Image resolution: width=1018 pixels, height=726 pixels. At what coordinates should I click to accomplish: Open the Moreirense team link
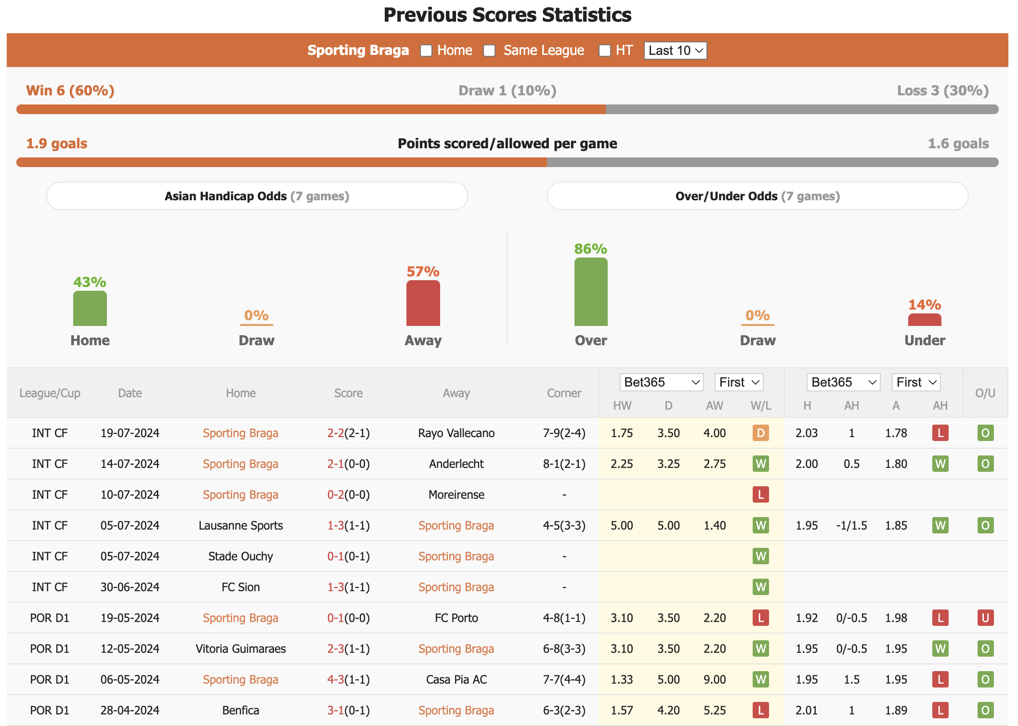coord(457,494)
